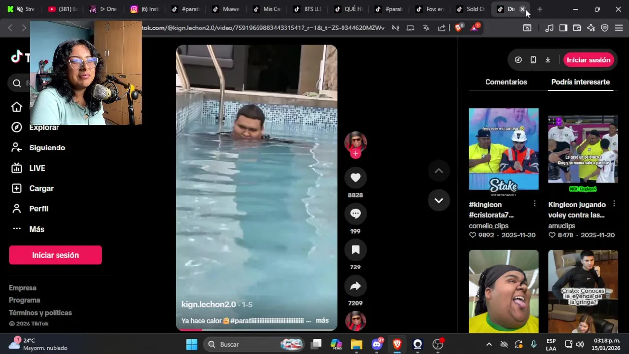
Task: Show hidden icons chevron in system tray
Action: [x=489, y=344]
